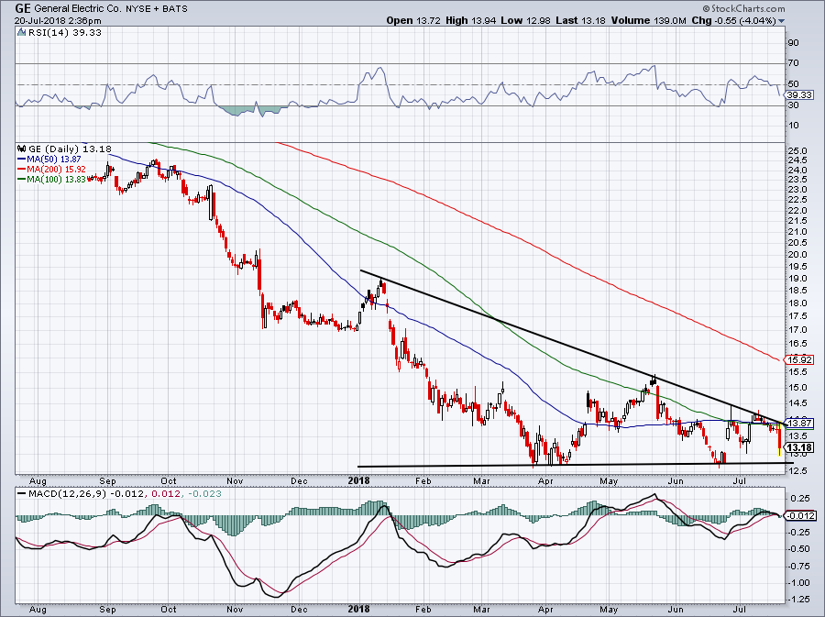The height and width of the screenshot is (617, 825).
Task: Select the MA(50) 13.87 legend text
Action: 54,159
